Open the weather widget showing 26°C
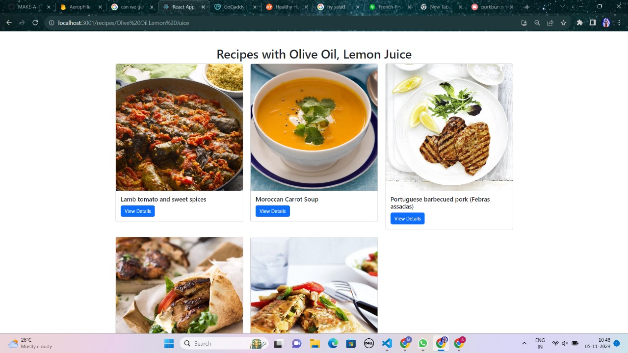Viewport: 628px width, 353px height. click(30, 343)
